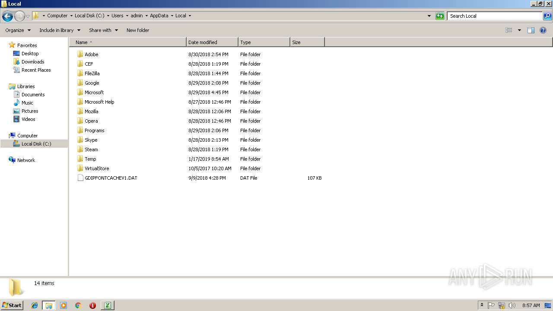This screenshot has height=311, width=553.
Task: Launch Opera from taskbar
Action: point(92,305)
